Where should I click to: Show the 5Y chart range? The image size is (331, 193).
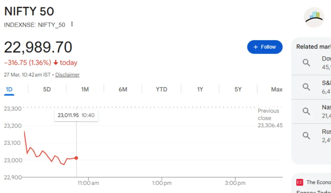[238, 89]
